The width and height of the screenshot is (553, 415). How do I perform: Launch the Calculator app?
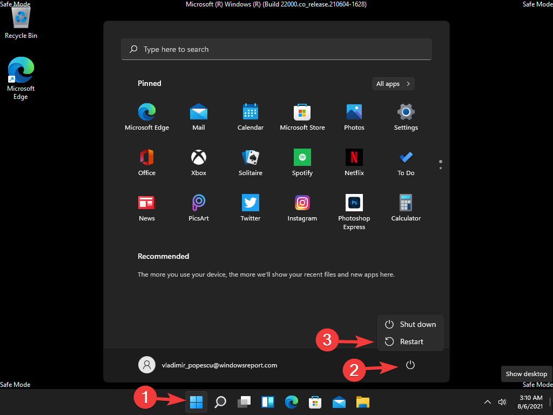(406, 208)
